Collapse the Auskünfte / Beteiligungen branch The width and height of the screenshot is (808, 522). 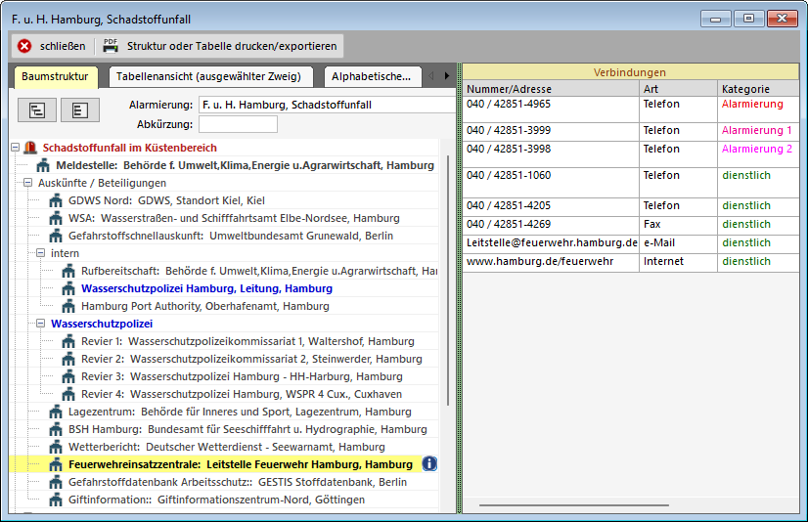28,183
